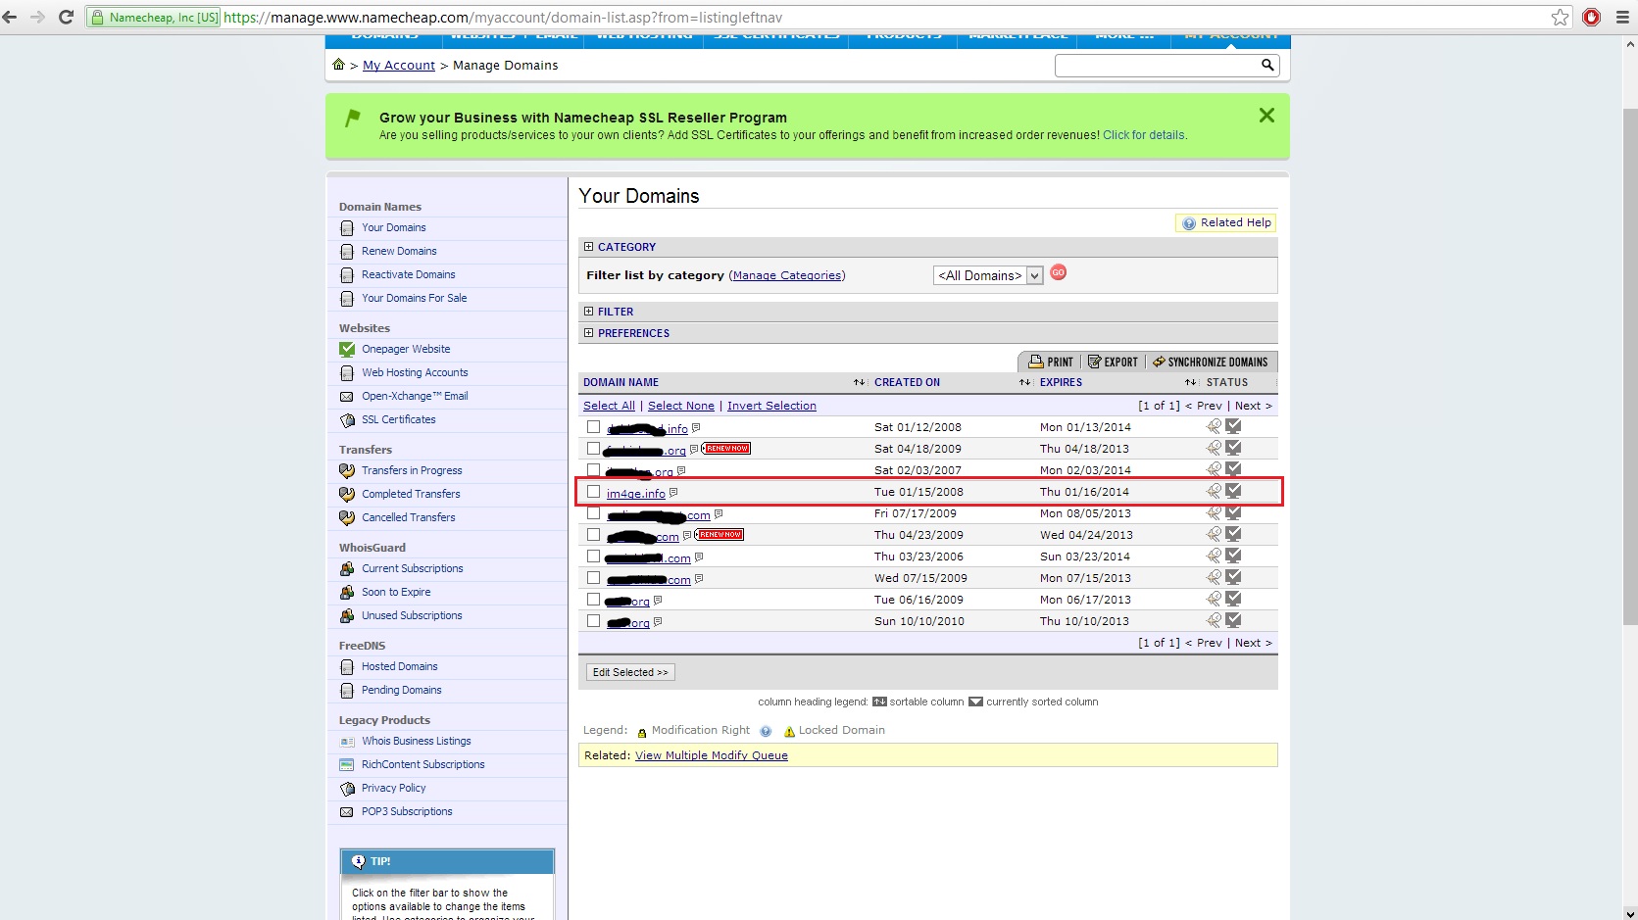
Task: Click the Related Help question icon
Action: tap(1189, 223)
